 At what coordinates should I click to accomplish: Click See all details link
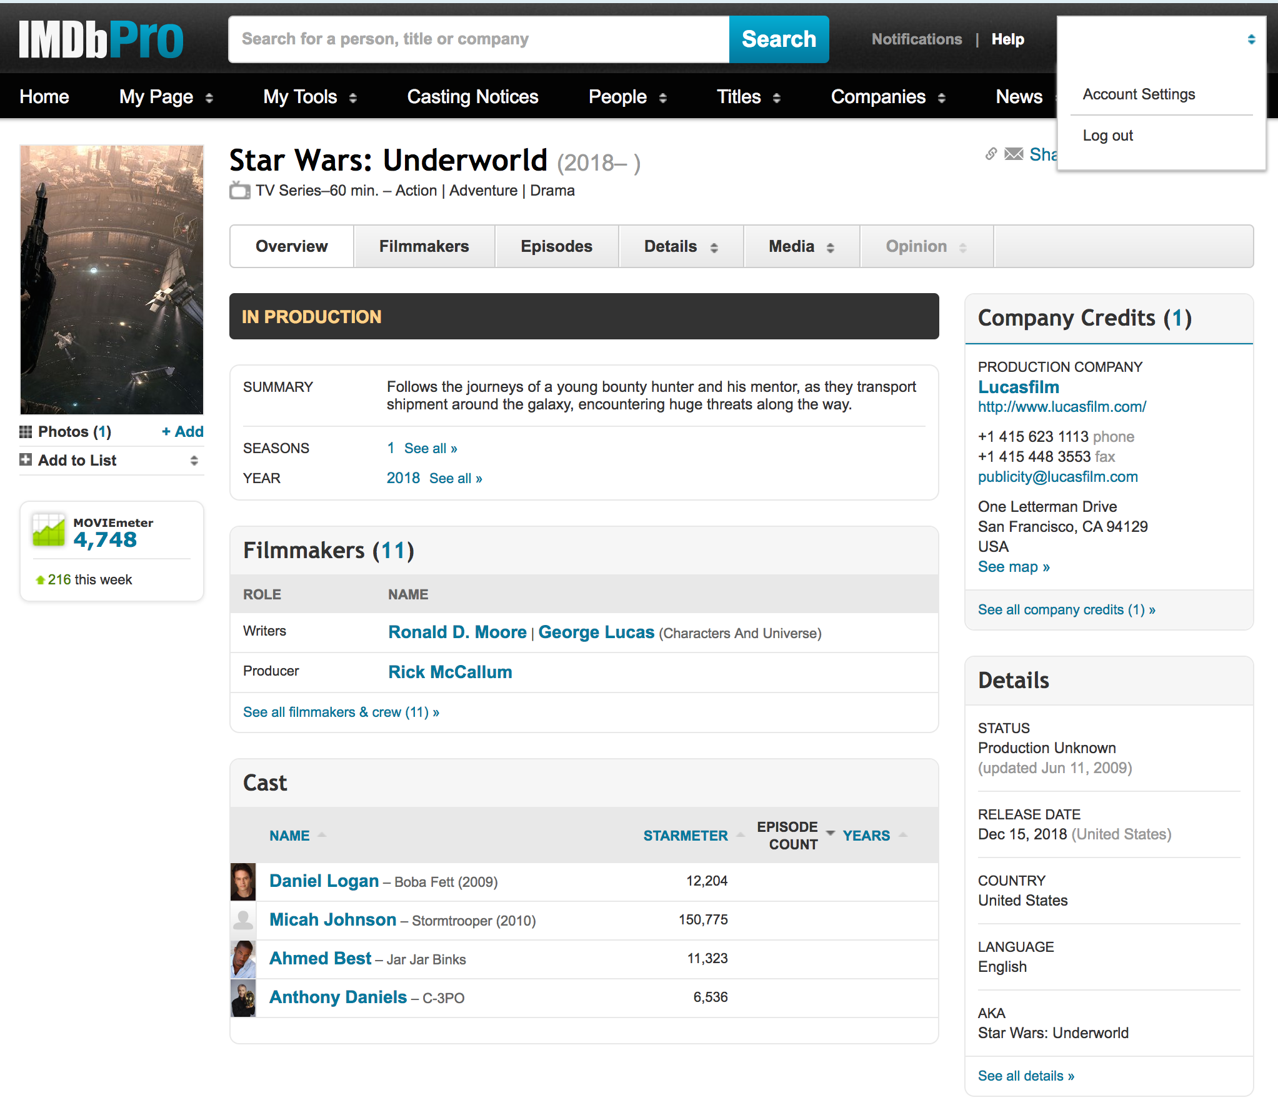(x=1026, y=1076)
